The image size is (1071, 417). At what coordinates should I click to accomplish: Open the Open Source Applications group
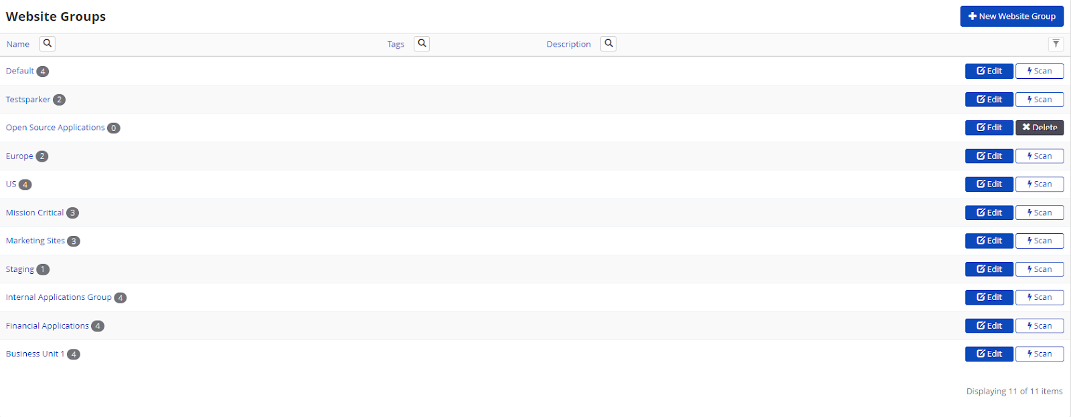[x=56, y=128]
